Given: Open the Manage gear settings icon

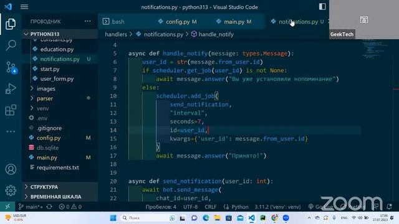Looking at the screenshot, I should click(x=11, y=190).
